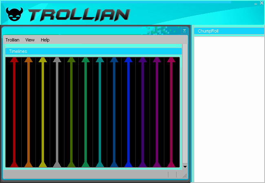The image size is (265, 183).
Task: Click the teal timeline arrow
Action: pos(100,112)
